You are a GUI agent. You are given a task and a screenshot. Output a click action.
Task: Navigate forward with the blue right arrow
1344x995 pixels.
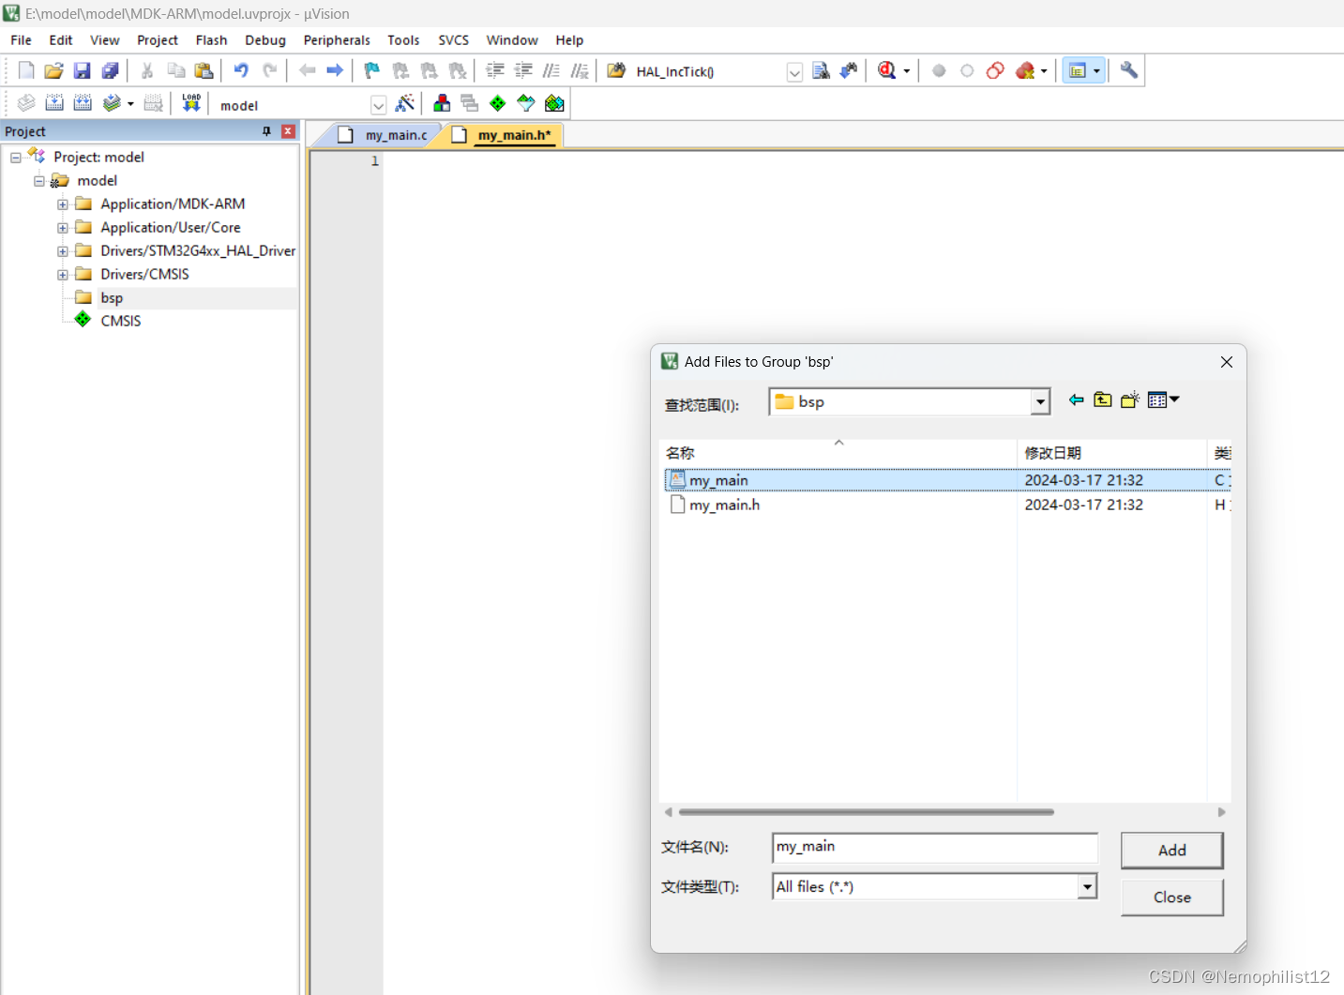(335, 70)
